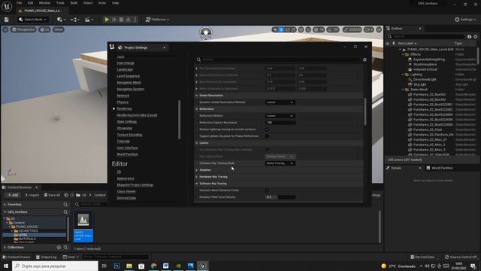This screenshot has width=481, height=271.
Task: Open the File menu
Action: (19, 3)
